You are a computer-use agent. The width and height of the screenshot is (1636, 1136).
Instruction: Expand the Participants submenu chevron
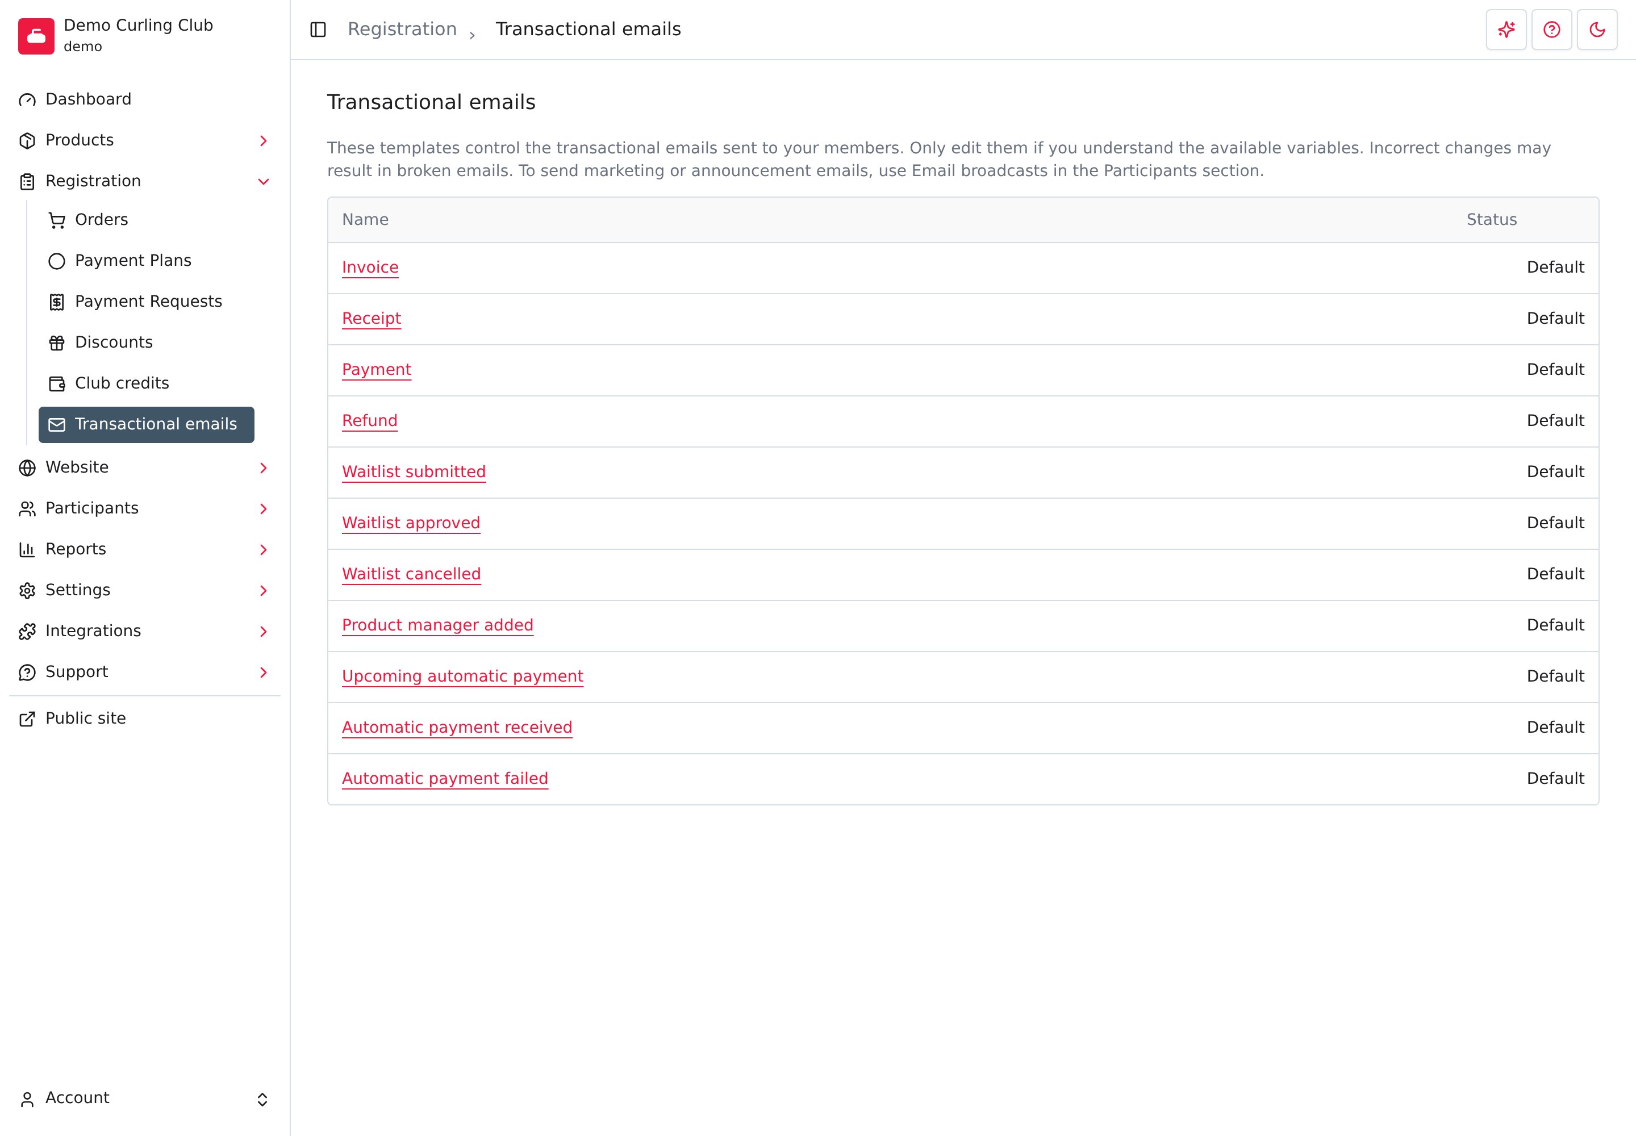264,509
